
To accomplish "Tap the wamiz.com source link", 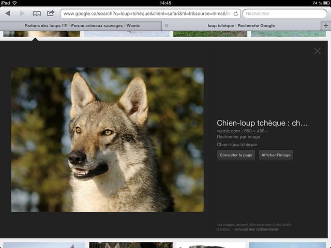I will (227, 131).
